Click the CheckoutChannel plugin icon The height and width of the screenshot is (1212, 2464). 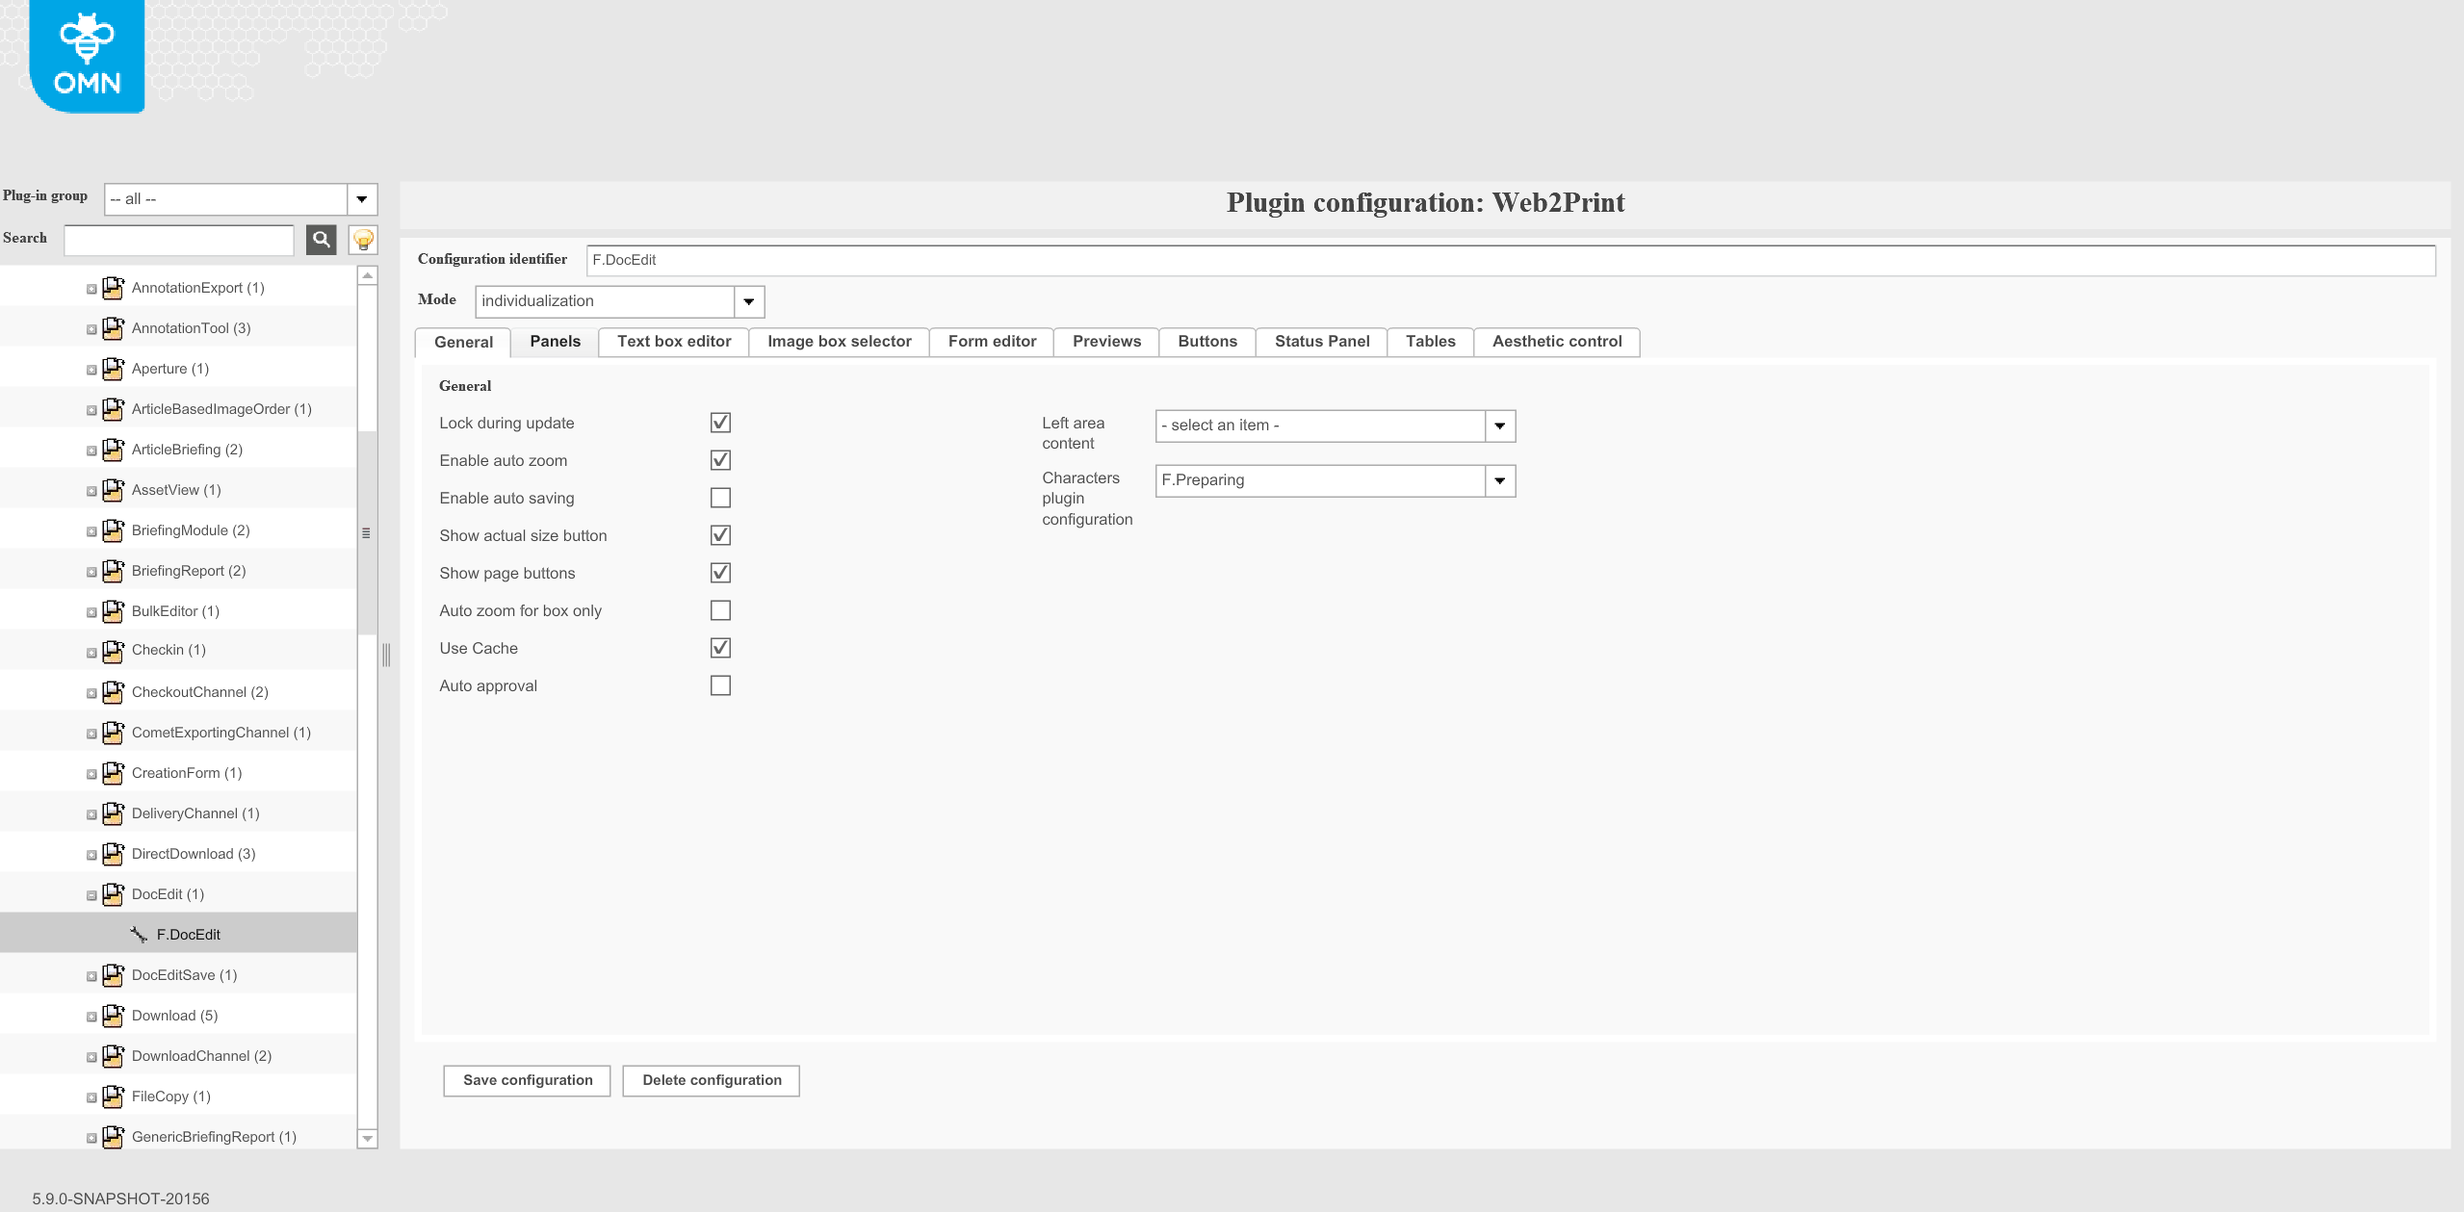tap(114, 692)
